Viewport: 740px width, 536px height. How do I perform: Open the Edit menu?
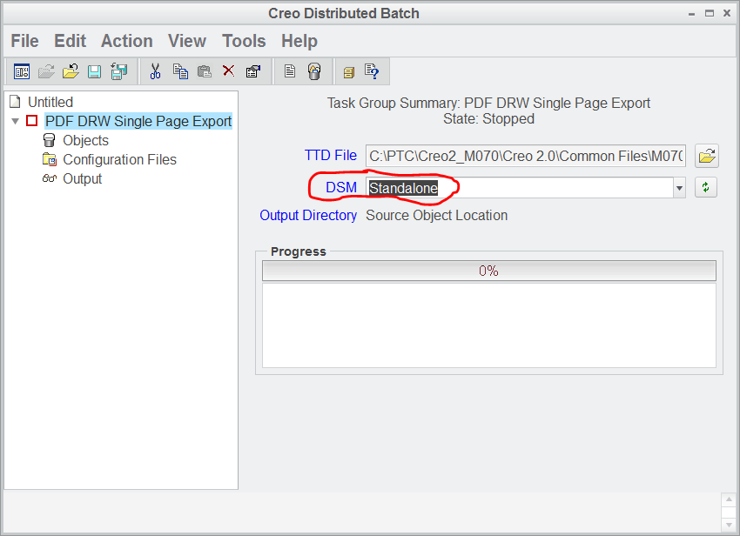(x=70, y=41)
